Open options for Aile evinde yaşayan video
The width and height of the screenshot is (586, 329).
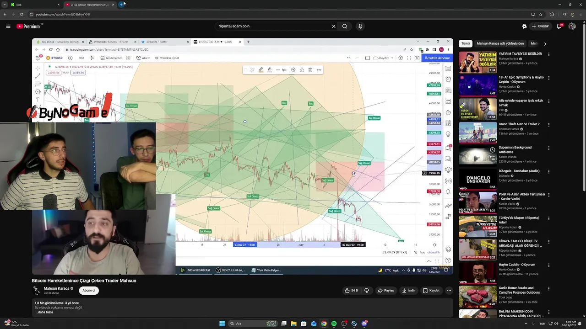click(x=548, y=101)
